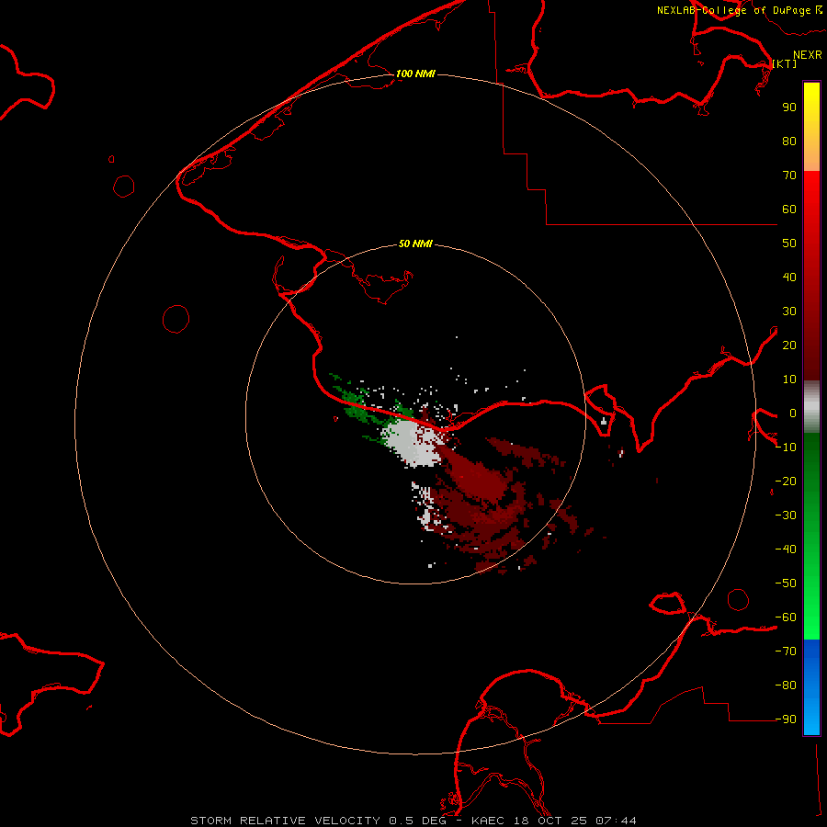827x827 pixels.
Task: Select the -70 value on the velocity scale
Action: pos(786,651)
